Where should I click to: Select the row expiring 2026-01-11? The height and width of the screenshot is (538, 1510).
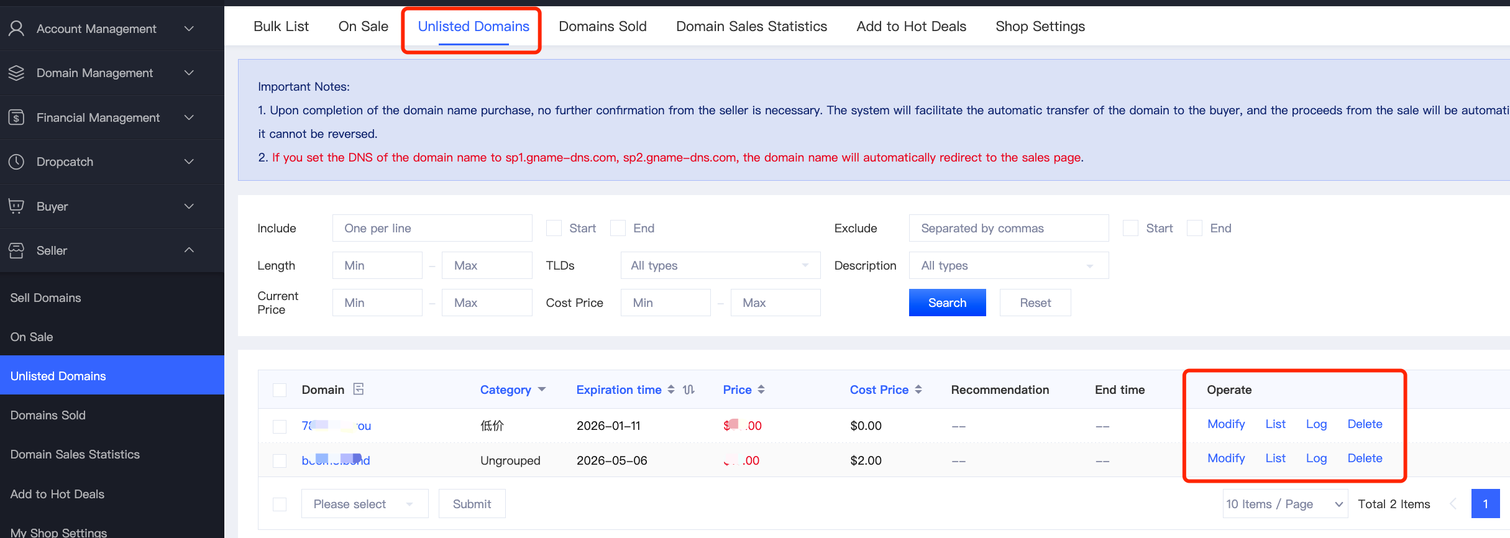coord(280,426)
